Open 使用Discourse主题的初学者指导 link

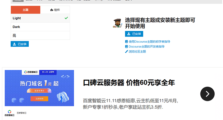coord(149,42)
